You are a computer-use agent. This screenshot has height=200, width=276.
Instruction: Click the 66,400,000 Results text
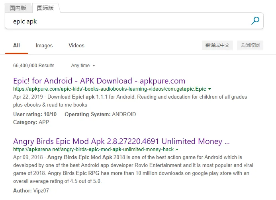pos(34,66)
